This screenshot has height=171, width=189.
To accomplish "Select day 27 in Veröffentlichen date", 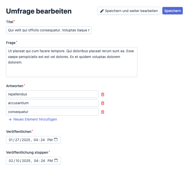I will [17, 140].
